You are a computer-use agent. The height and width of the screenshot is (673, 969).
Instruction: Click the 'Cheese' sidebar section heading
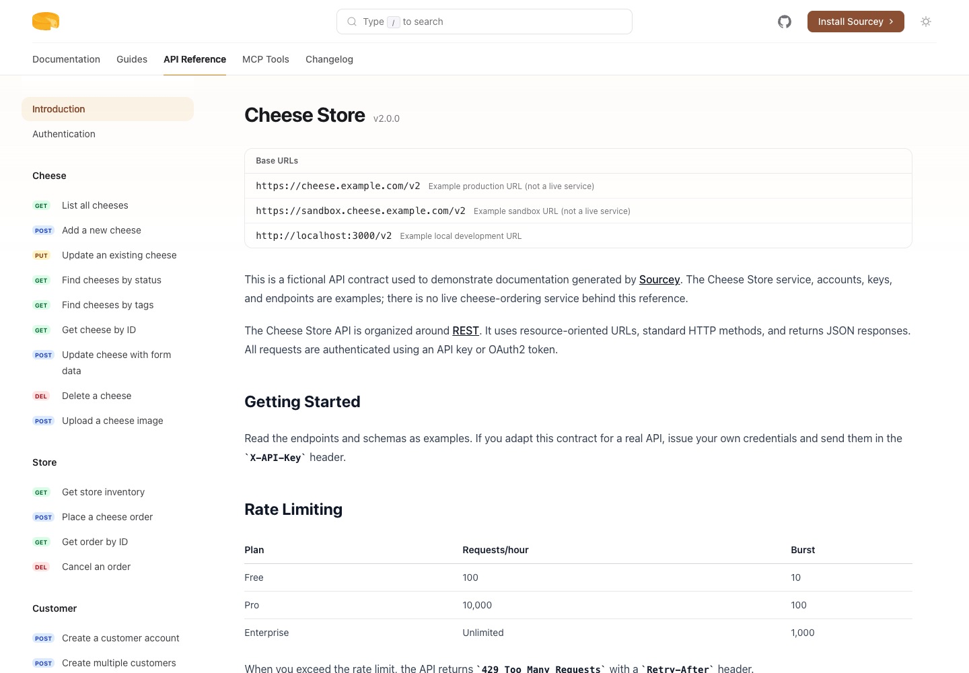click(49, 176)
